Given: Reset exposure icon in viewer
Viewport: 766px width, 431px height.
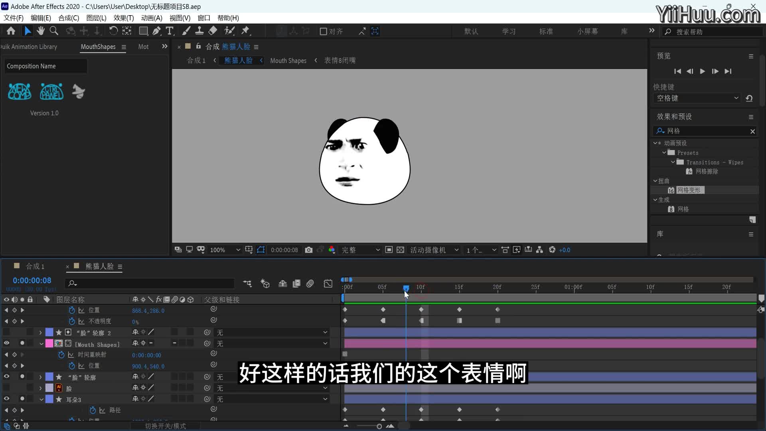Looking at the screenshot, I should (x=552, y=250).
